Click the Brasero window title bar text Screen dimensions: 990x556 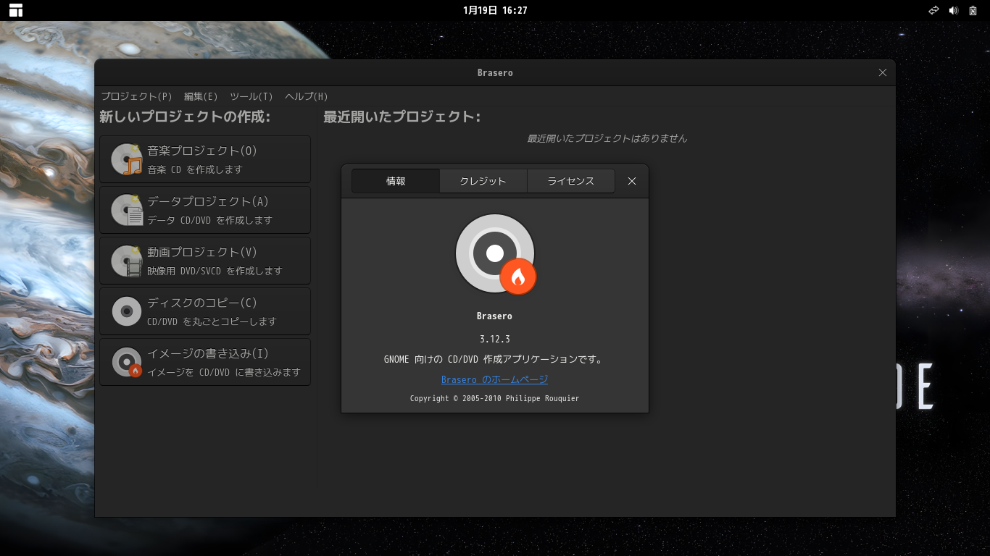point(495,72)
